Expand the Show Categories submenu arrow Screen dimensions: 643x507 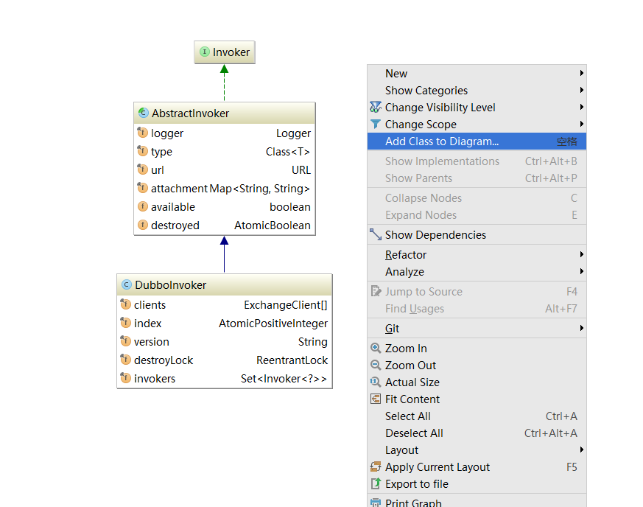click(x=581, y=90)
